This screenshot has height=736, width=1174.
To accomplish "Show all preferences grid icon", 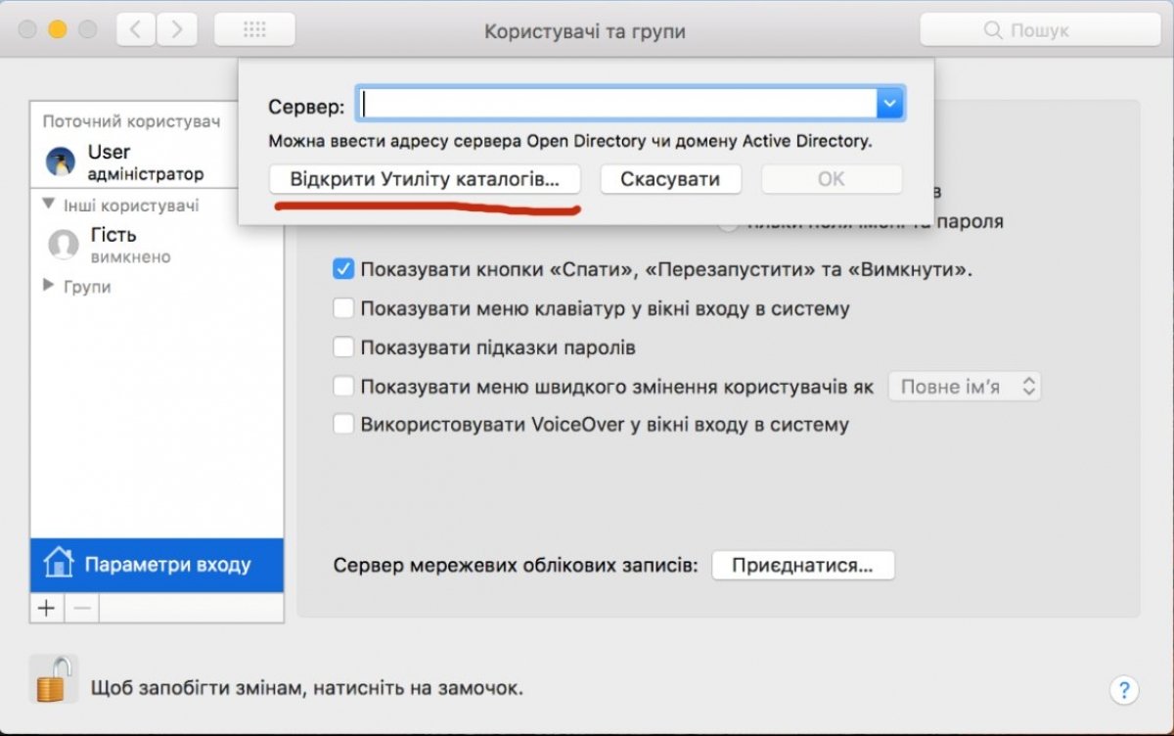I will [x=254, y=29].
